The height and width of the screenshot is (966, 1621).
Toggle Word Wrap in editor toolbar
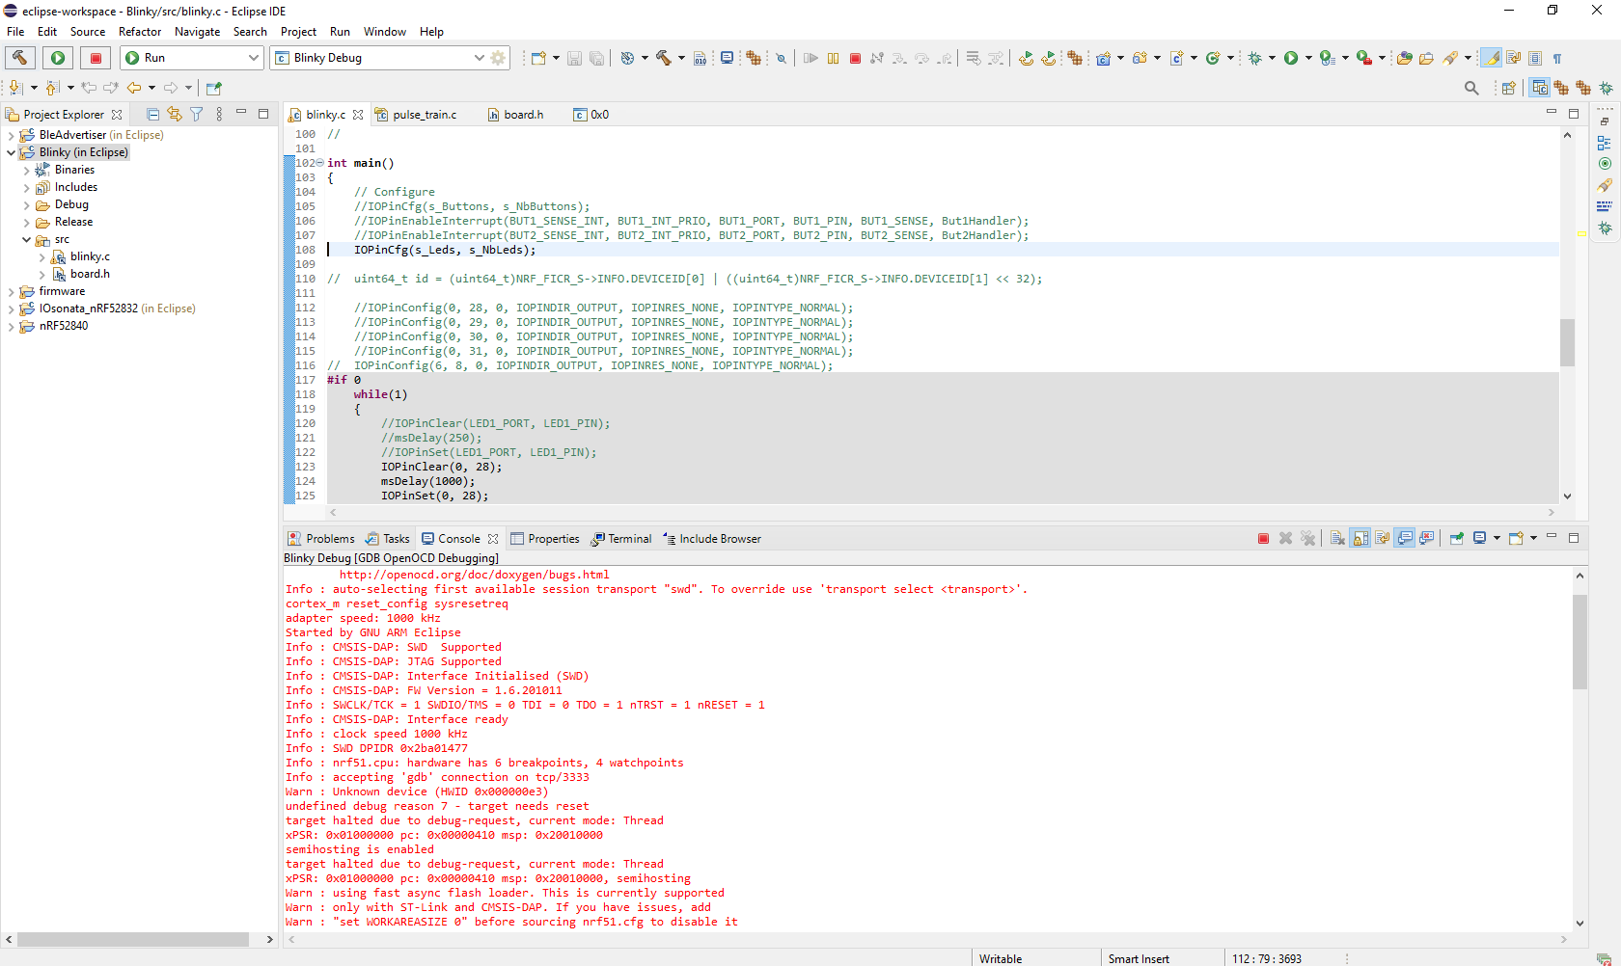point(1513,58)
